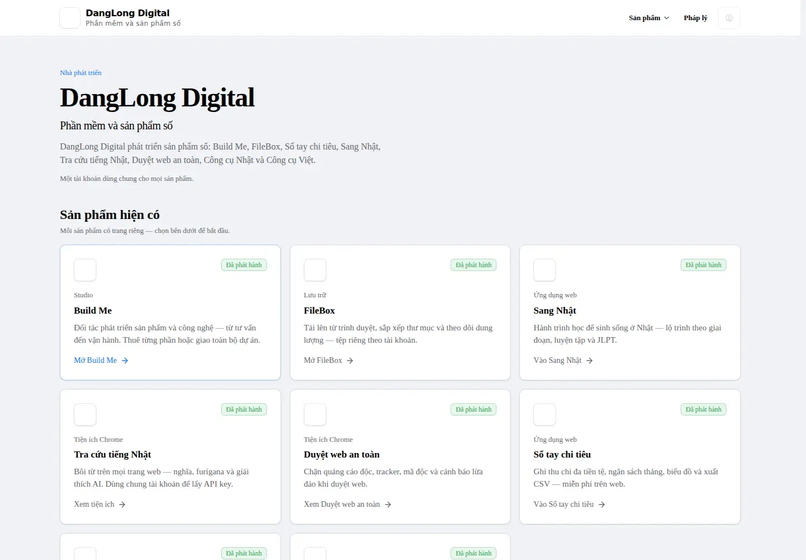The width and height of the screenshot is (806, 560).
Task: Click the Sang Nhật card title
Action: click(x=555, y=311)
